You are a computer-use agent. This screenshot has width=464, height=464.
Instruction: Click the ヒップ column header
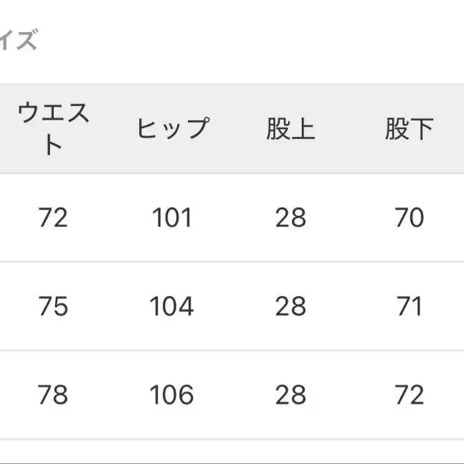172,129
